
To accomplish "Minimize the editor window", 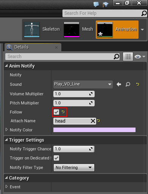I will click(x=118, y=3).
